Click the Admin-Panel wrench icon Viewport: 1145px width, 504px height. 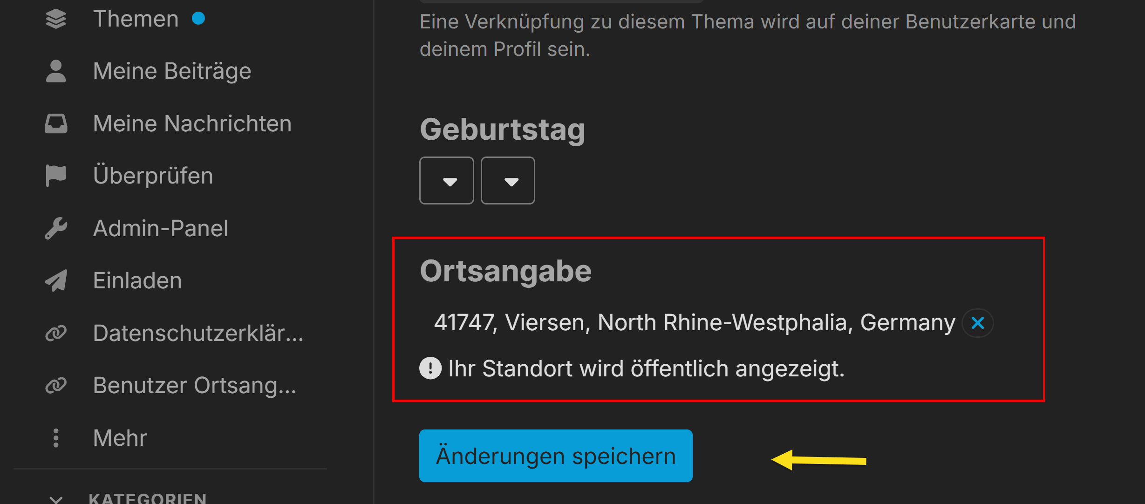[x=56, y=228]
